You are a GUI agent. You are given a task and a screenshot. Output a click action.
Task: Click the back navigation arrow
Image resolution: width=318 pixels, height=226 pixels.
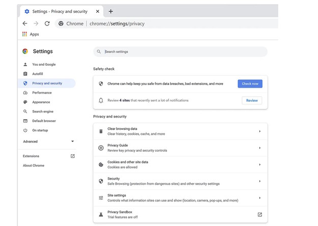pyautogui.click(x=25, y=23)
